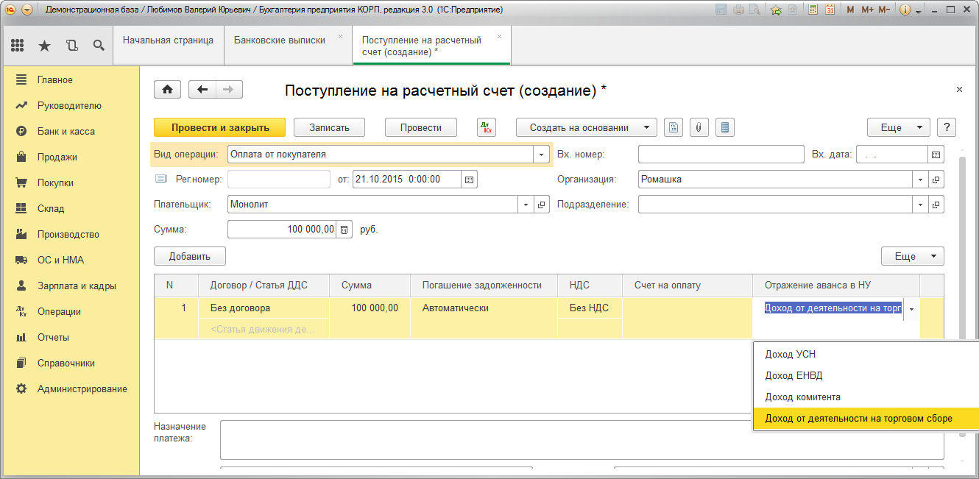Open Favorites star icon
Screen dimensions: 979x479
click(x=45, y=46)
